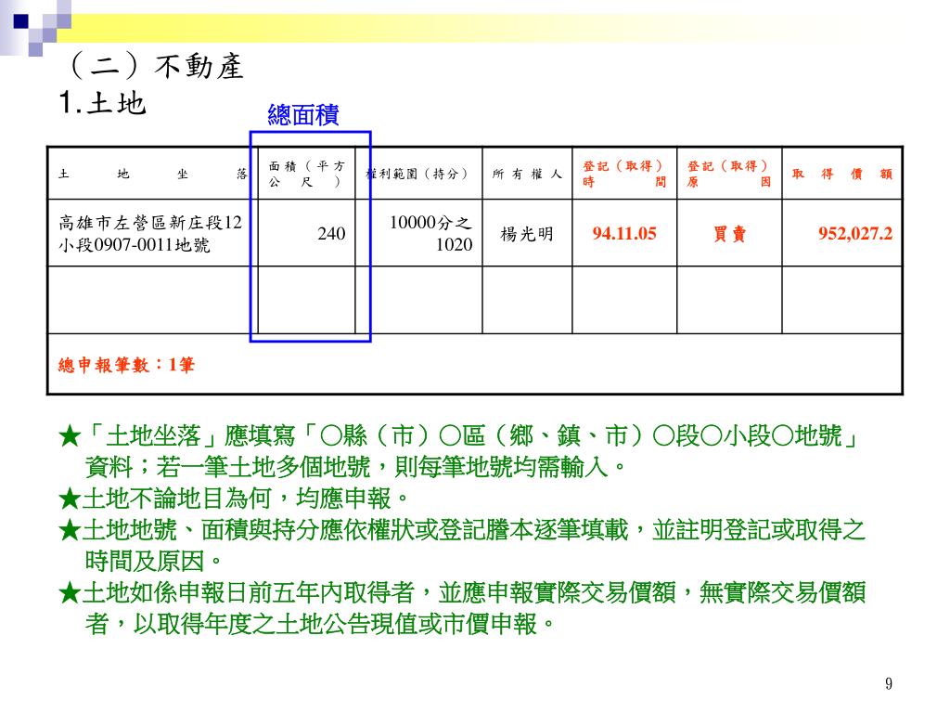The width and height of the screenshot is (950, 713).
Task: Click the blue 總面積 label
Action: 303,114
